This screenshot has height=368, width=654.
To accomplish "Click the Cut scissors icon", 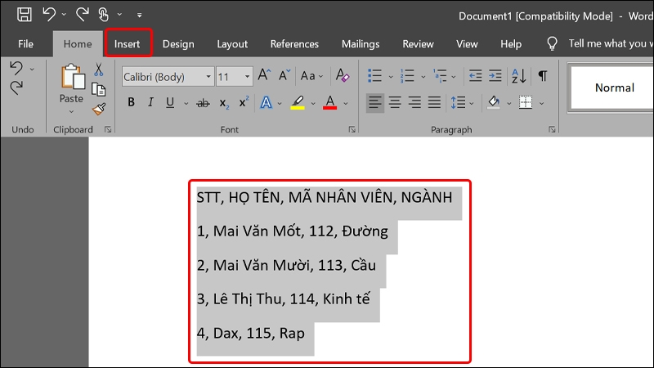I will (98, 70).
